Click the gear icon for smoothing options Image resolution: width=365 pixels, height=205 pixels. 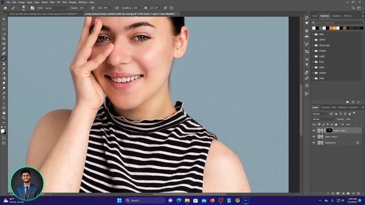(x=146, y=8)
